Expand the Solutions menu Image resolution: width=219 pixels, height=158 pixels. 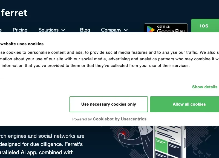pyautogui.click(x=51, y=30)
